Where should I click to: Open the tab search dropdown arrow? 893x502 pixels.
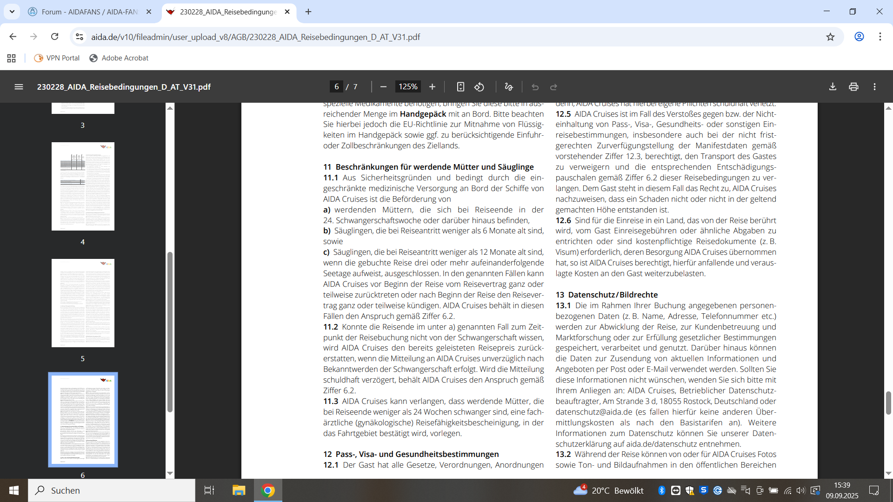[12, 12]
